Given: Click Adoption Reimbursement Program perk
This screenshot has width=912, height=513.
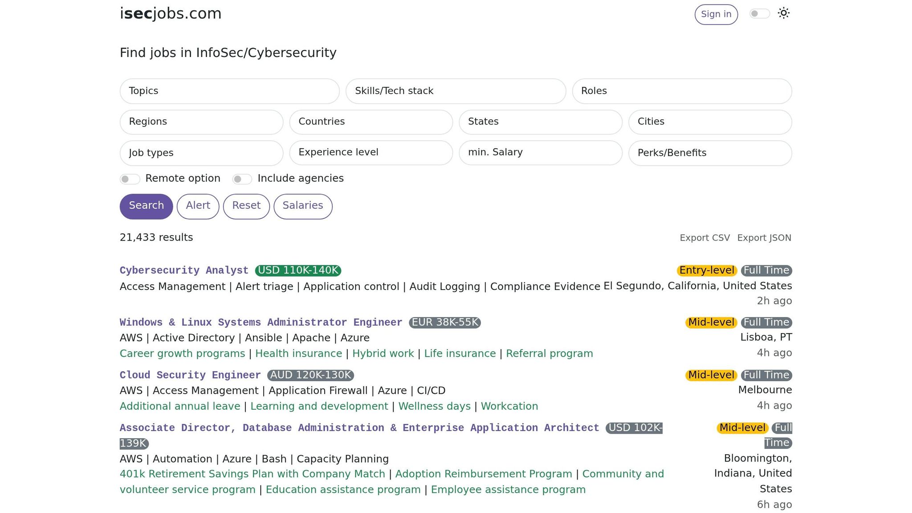Looking at the screenshot, I should pos(484,474).
